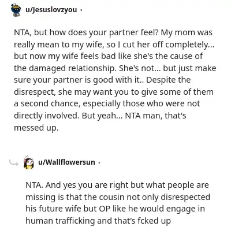The image size is (231, 241).
Task: Open u/Jesuslovzyou's avatar image
Action: pos(16,10)
